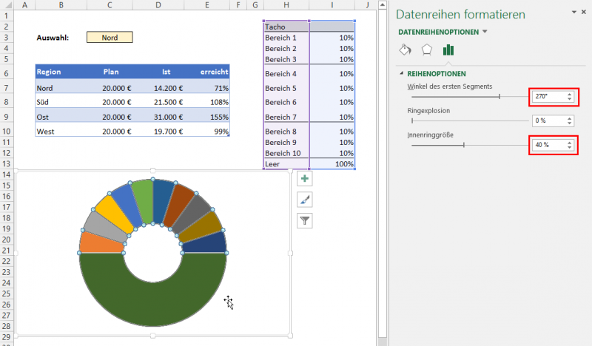Increase the Winkel des ersten Segments value
This screenshot has height=346, width=592.
click(x=568, y=93)
